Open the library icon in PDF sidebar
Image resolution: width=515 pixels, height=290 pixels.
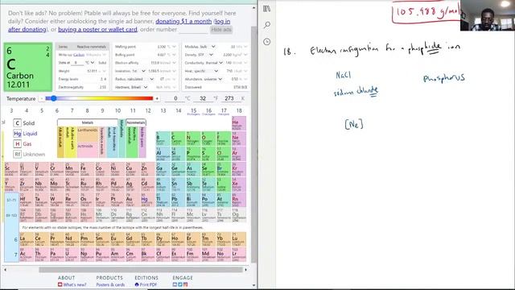[x=266, y=9]
